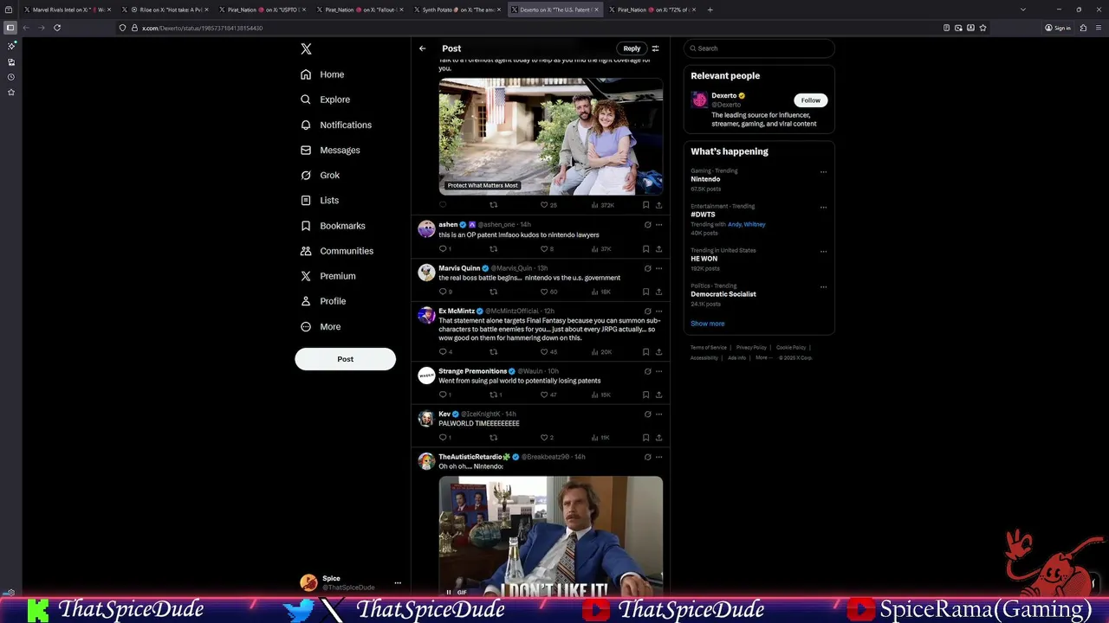
Task: Open the Privacy Policy link
Action: pyautogui.click(x=751, y=348)
